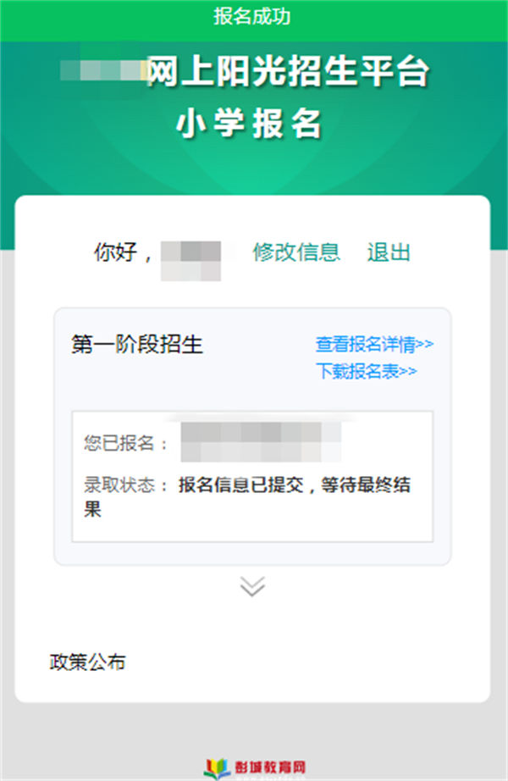Click the 彭城教育网 logo text

click(x=270, y=767)
